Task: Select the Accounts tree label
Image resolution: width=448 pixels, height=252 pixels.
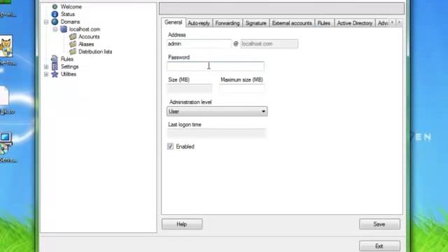Action: pyautogui.click(x=89, y=36)
